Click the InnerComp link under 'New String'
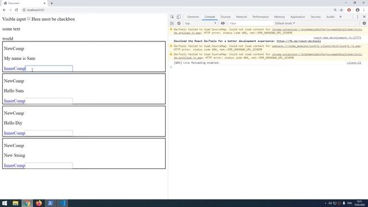Image resolution: width=368 pixels, height=207 pixels. (14, 166)
